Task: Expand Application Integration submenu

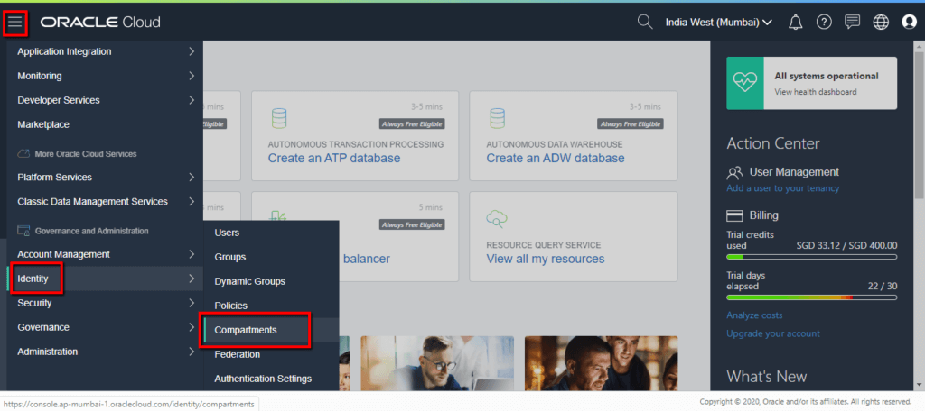Action: (105, 51)
